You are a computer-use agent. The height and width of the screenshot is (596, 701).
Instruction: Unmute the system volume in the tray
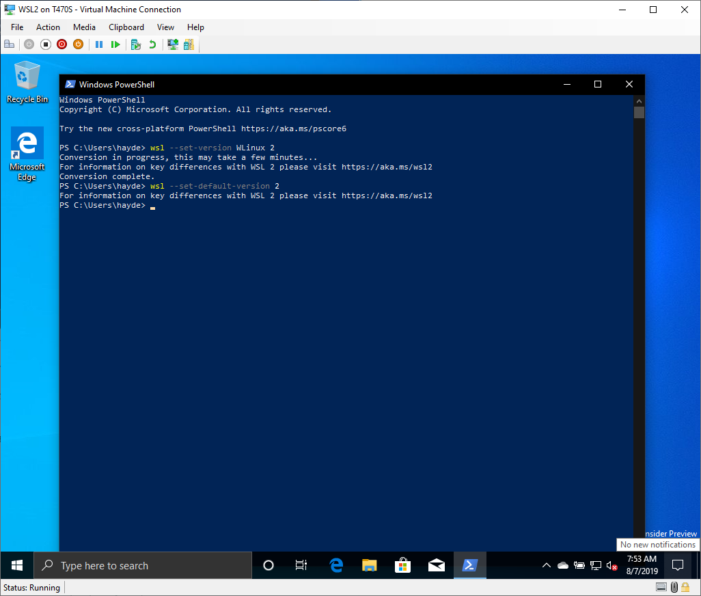click(611, 565)
